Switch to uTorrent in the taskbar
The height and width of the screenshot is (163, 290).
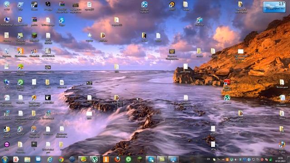point(95,159)
